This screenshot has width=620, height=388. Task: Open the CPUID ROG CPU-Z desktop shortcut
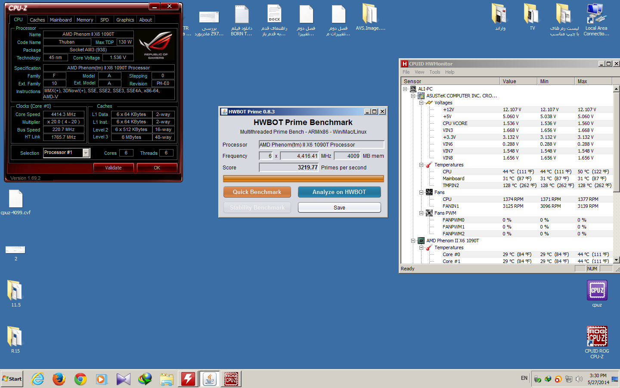point(597,342)
